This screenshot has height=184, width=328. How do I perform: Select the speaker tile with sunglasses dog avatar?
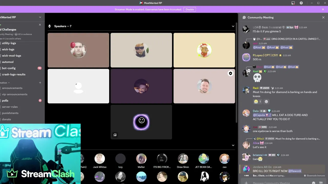click(141, 50)
